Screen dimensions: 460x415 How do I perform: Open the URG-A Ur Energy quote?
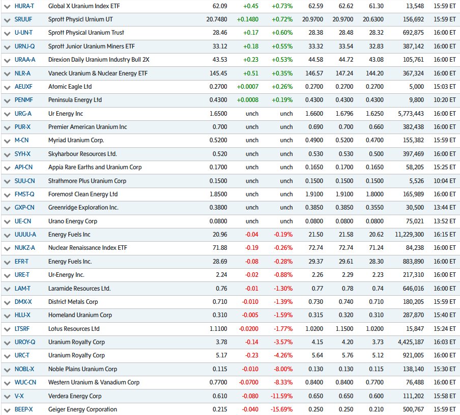pos(22,114)
